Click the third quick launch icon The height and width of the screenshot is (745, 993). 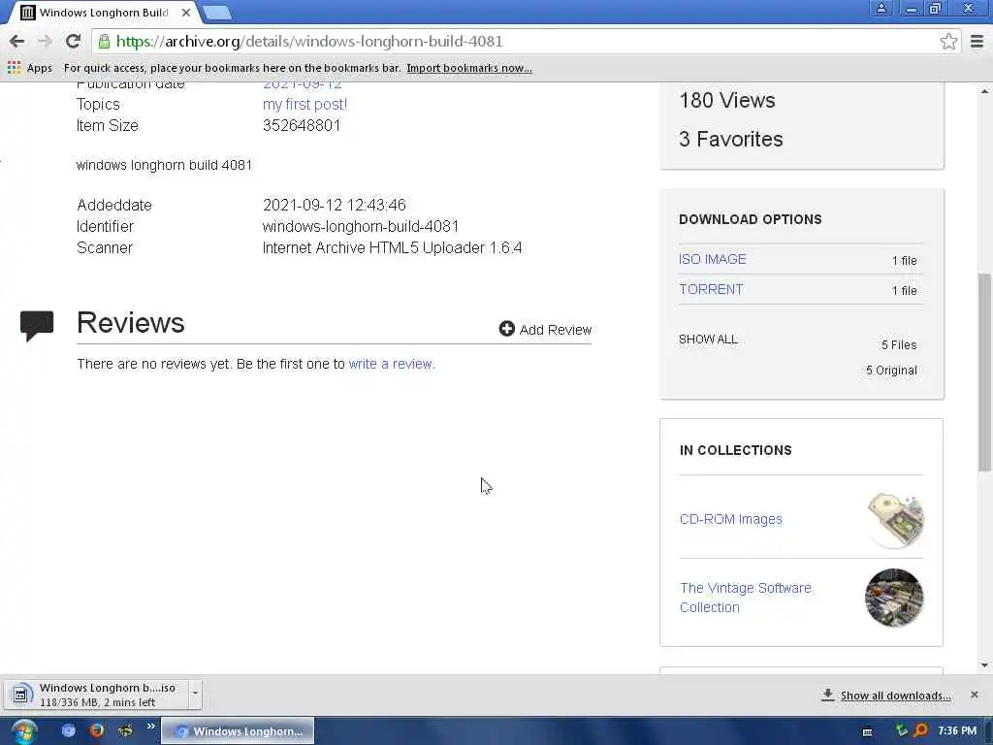[125, 730]
